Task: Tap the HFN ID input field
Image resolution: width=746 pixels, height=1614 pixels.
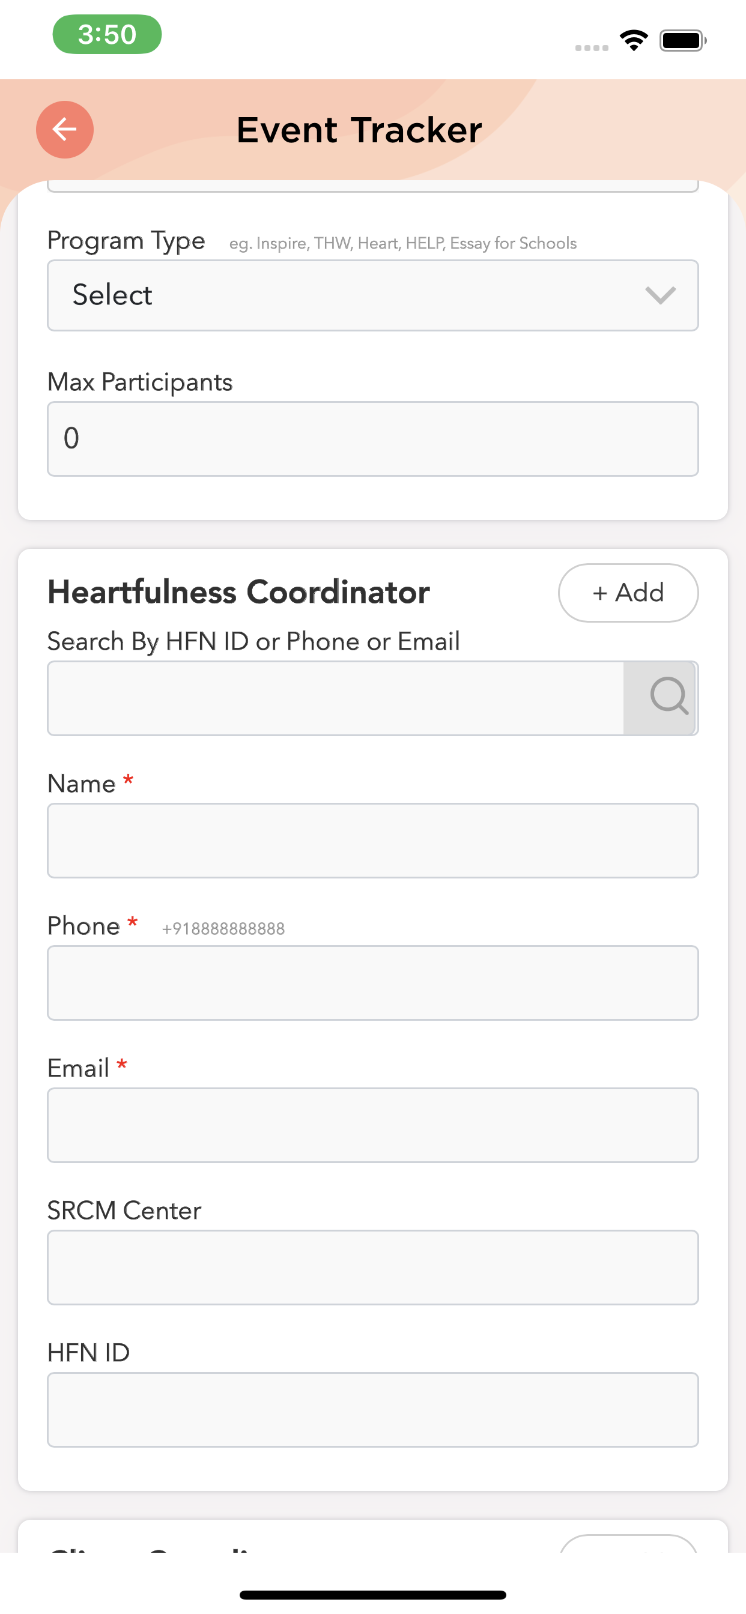Action: [x=372, y=1409]
